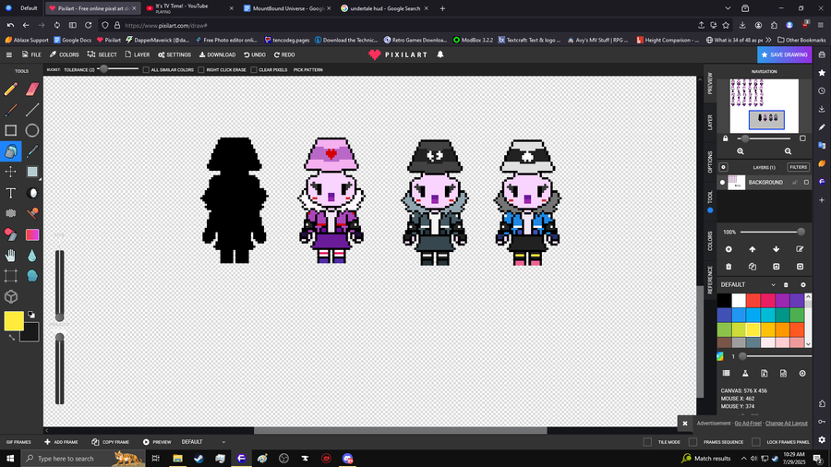Click the zoom in magnifier in Navigation
This screenshot has width=831, height=467.
click(x=741, y=151)
